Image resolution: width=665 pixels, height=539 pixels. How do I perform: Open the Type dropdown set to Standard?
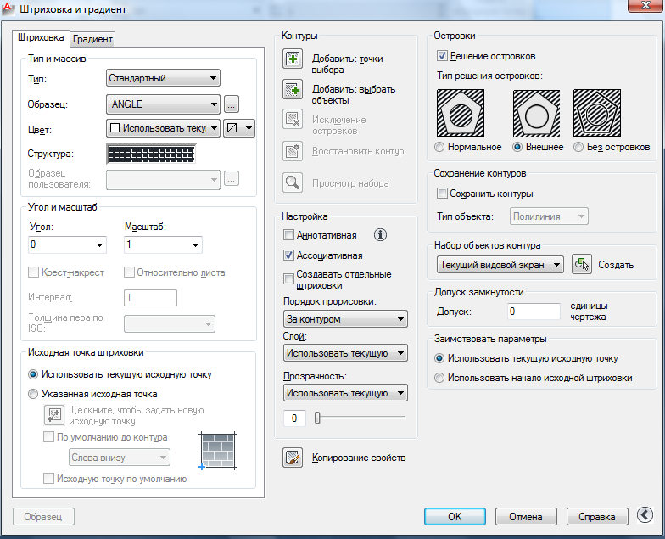[x=163, y=78]
